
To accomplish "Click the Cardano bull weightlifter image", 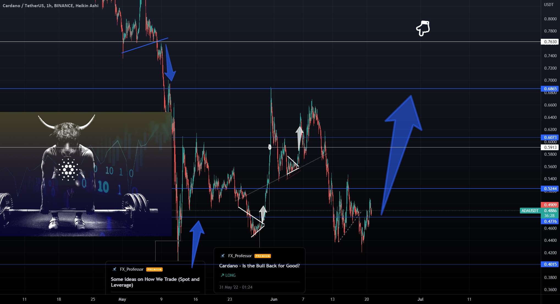I will point(86,174).
